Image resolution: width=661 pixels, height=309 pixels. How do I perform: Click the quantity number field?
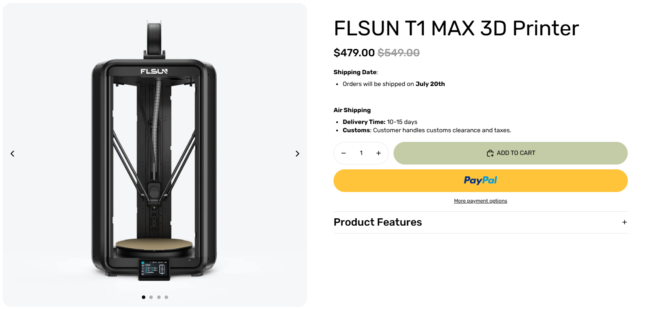(361, 153)
